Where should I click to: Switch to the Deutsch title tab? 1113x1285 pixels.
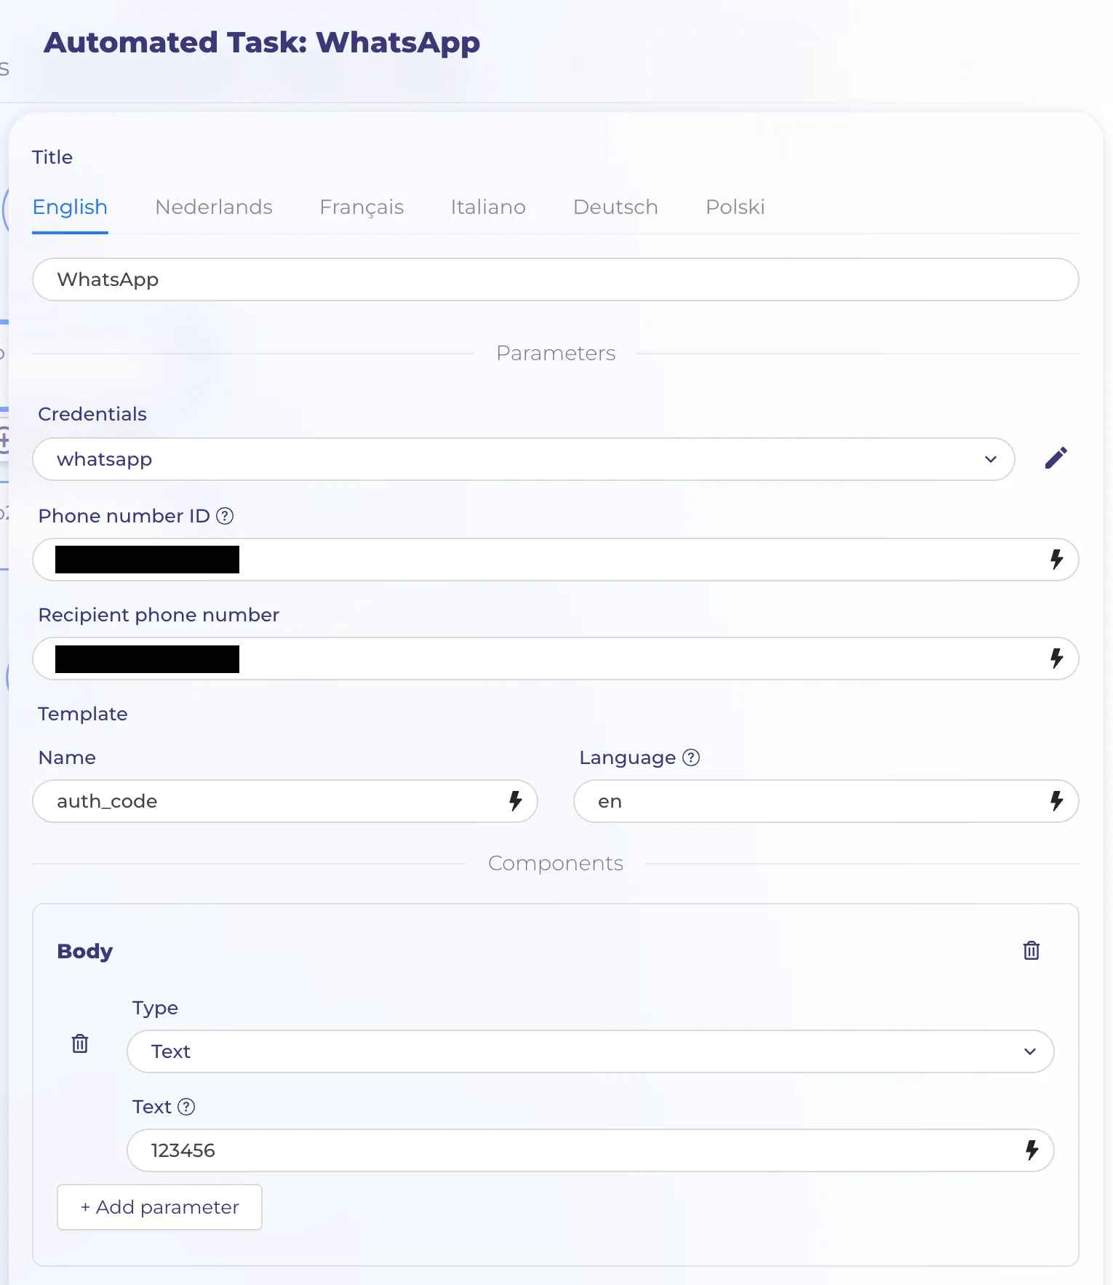point(615,207)
